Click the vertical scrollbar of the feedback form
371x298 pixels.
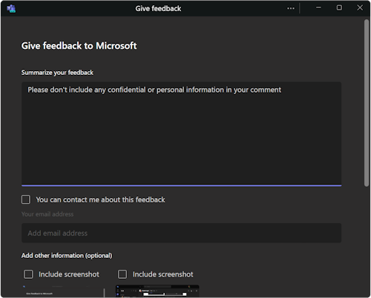pyautogui.click(x=367, y=103)
